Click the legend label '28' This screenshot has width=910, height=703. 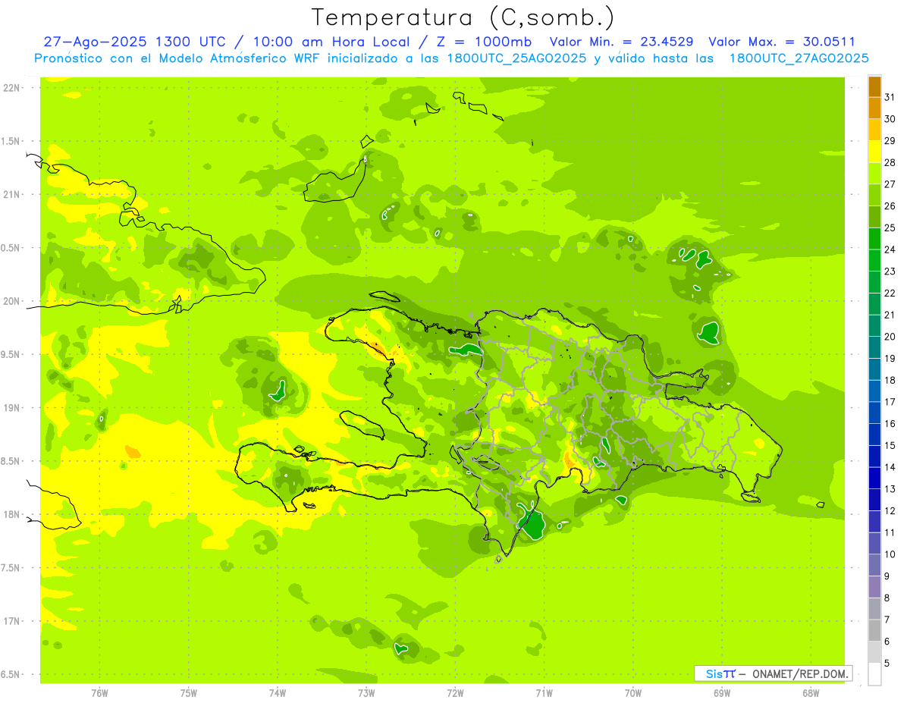click(x=890, y=162)
